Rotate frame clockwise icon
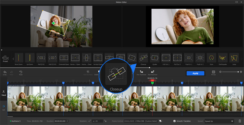Image resolution: width=244 pixels, height=125 pixels. pos(105,121)
